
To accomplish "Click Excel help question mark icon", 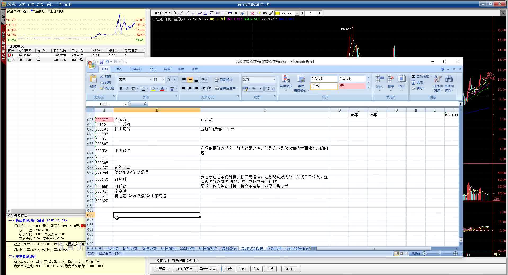I will pyautogui.click(x=442, y=69).
